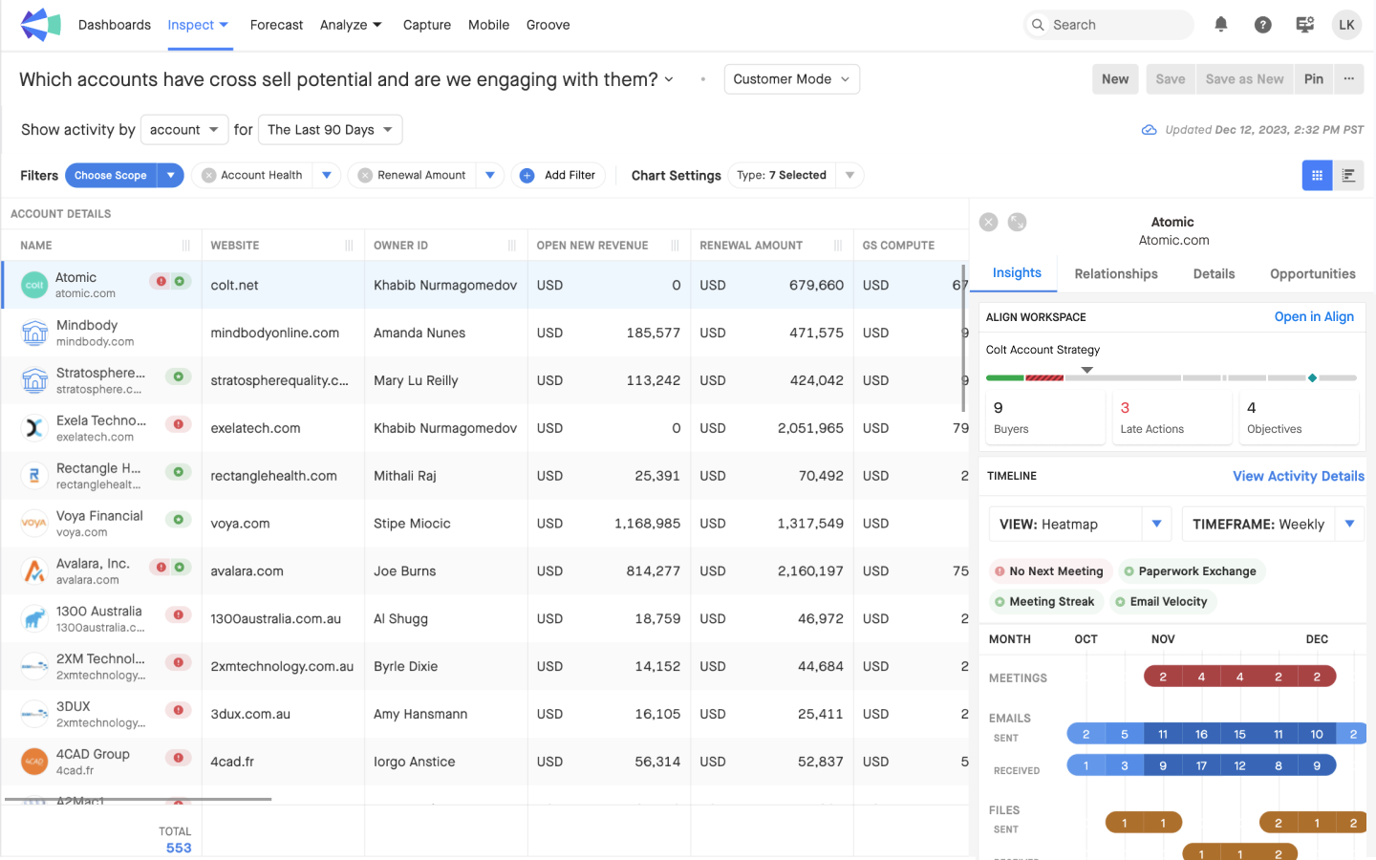Click the New button
This screenshot has height=860, width=1376.
coord(1115,79)
